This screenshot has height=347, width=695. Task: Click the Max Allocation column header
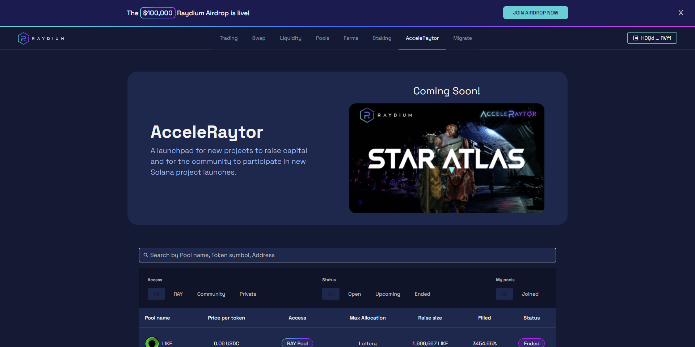pos(367,318)
